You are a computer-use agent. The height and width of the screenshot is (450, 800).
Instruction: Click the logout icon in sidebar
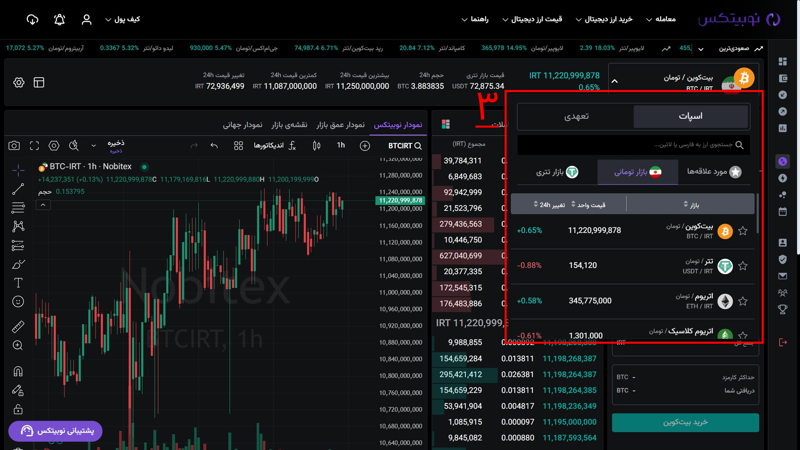point(783,342)
